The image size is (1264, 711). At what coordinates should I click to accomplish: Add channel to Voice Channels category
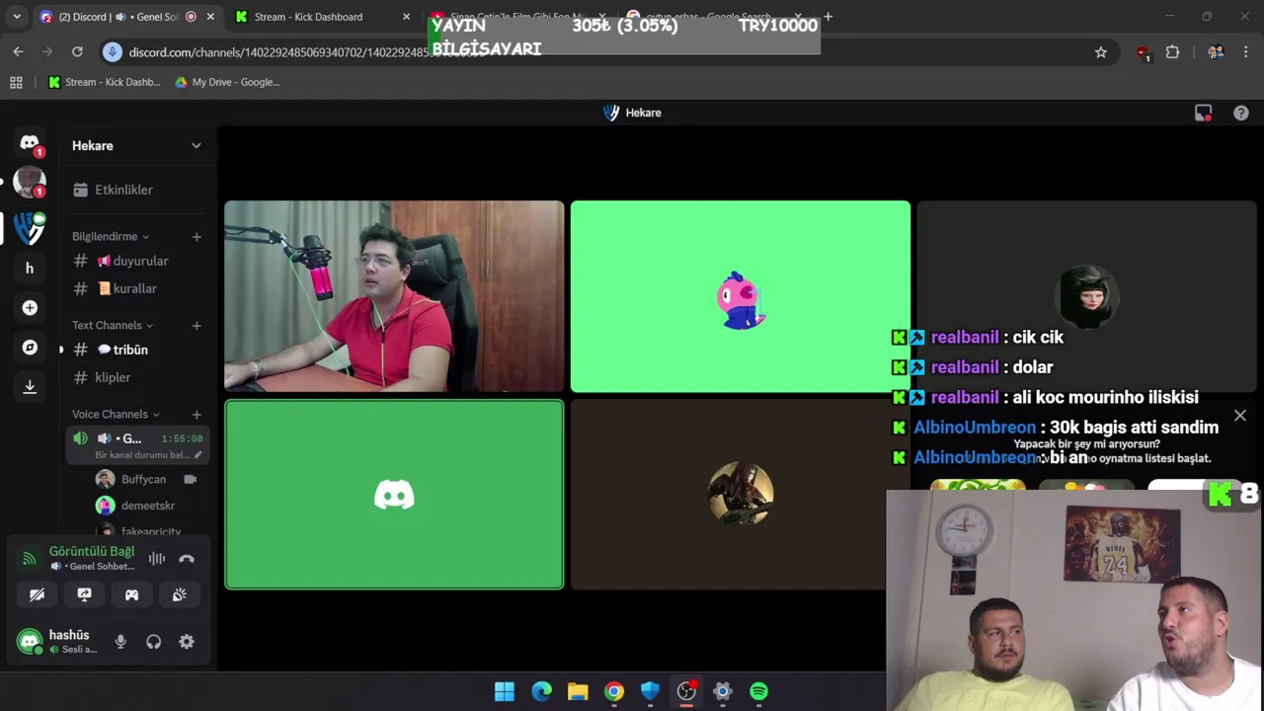coord(197,415)
